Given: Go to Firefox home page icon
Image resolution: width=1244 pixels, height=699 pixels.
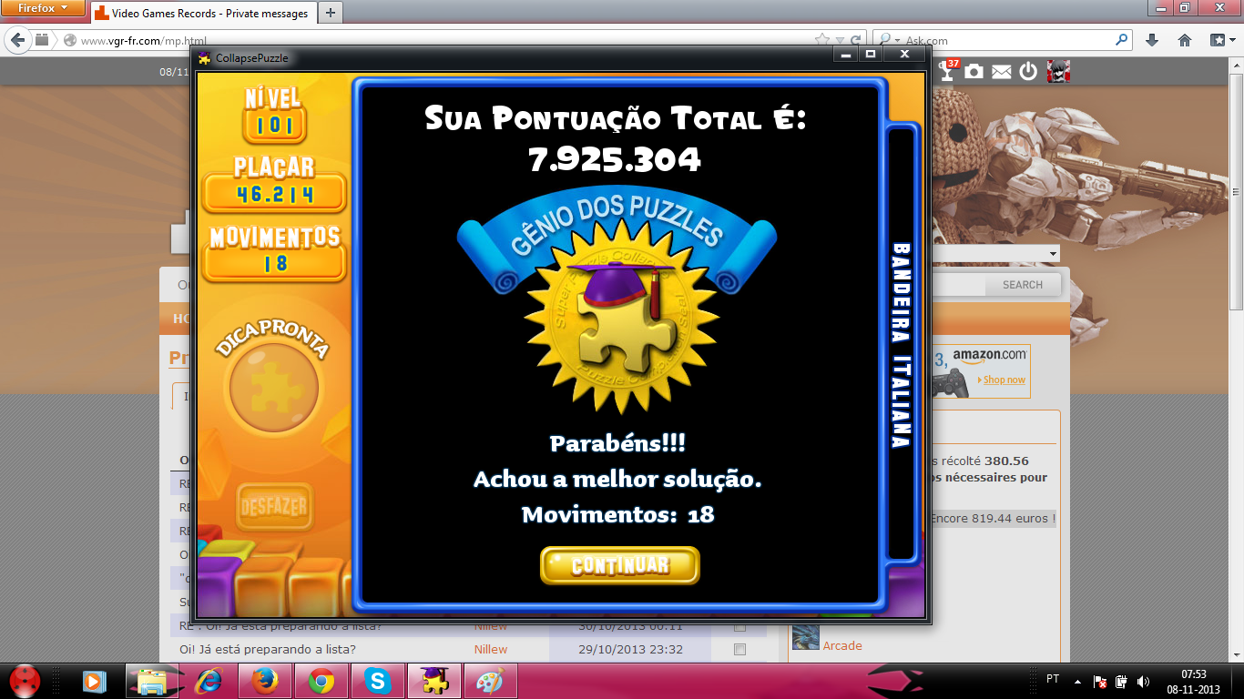Looking at the screenshot, I should coord(1185,40).
